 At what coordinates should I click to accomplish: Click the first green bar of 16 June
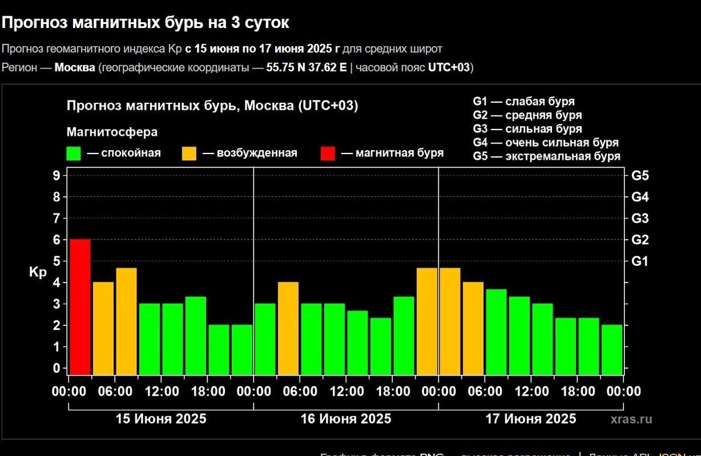(265, 339)
